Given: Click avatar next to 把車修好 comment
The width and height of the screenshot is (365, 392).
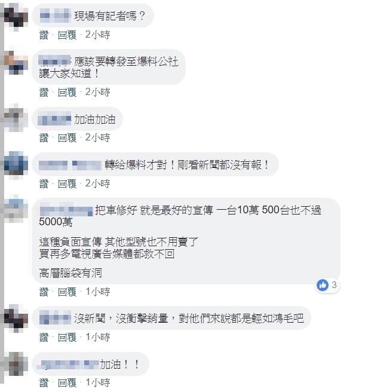Looking at the screenshot, I should coord(16,209).
